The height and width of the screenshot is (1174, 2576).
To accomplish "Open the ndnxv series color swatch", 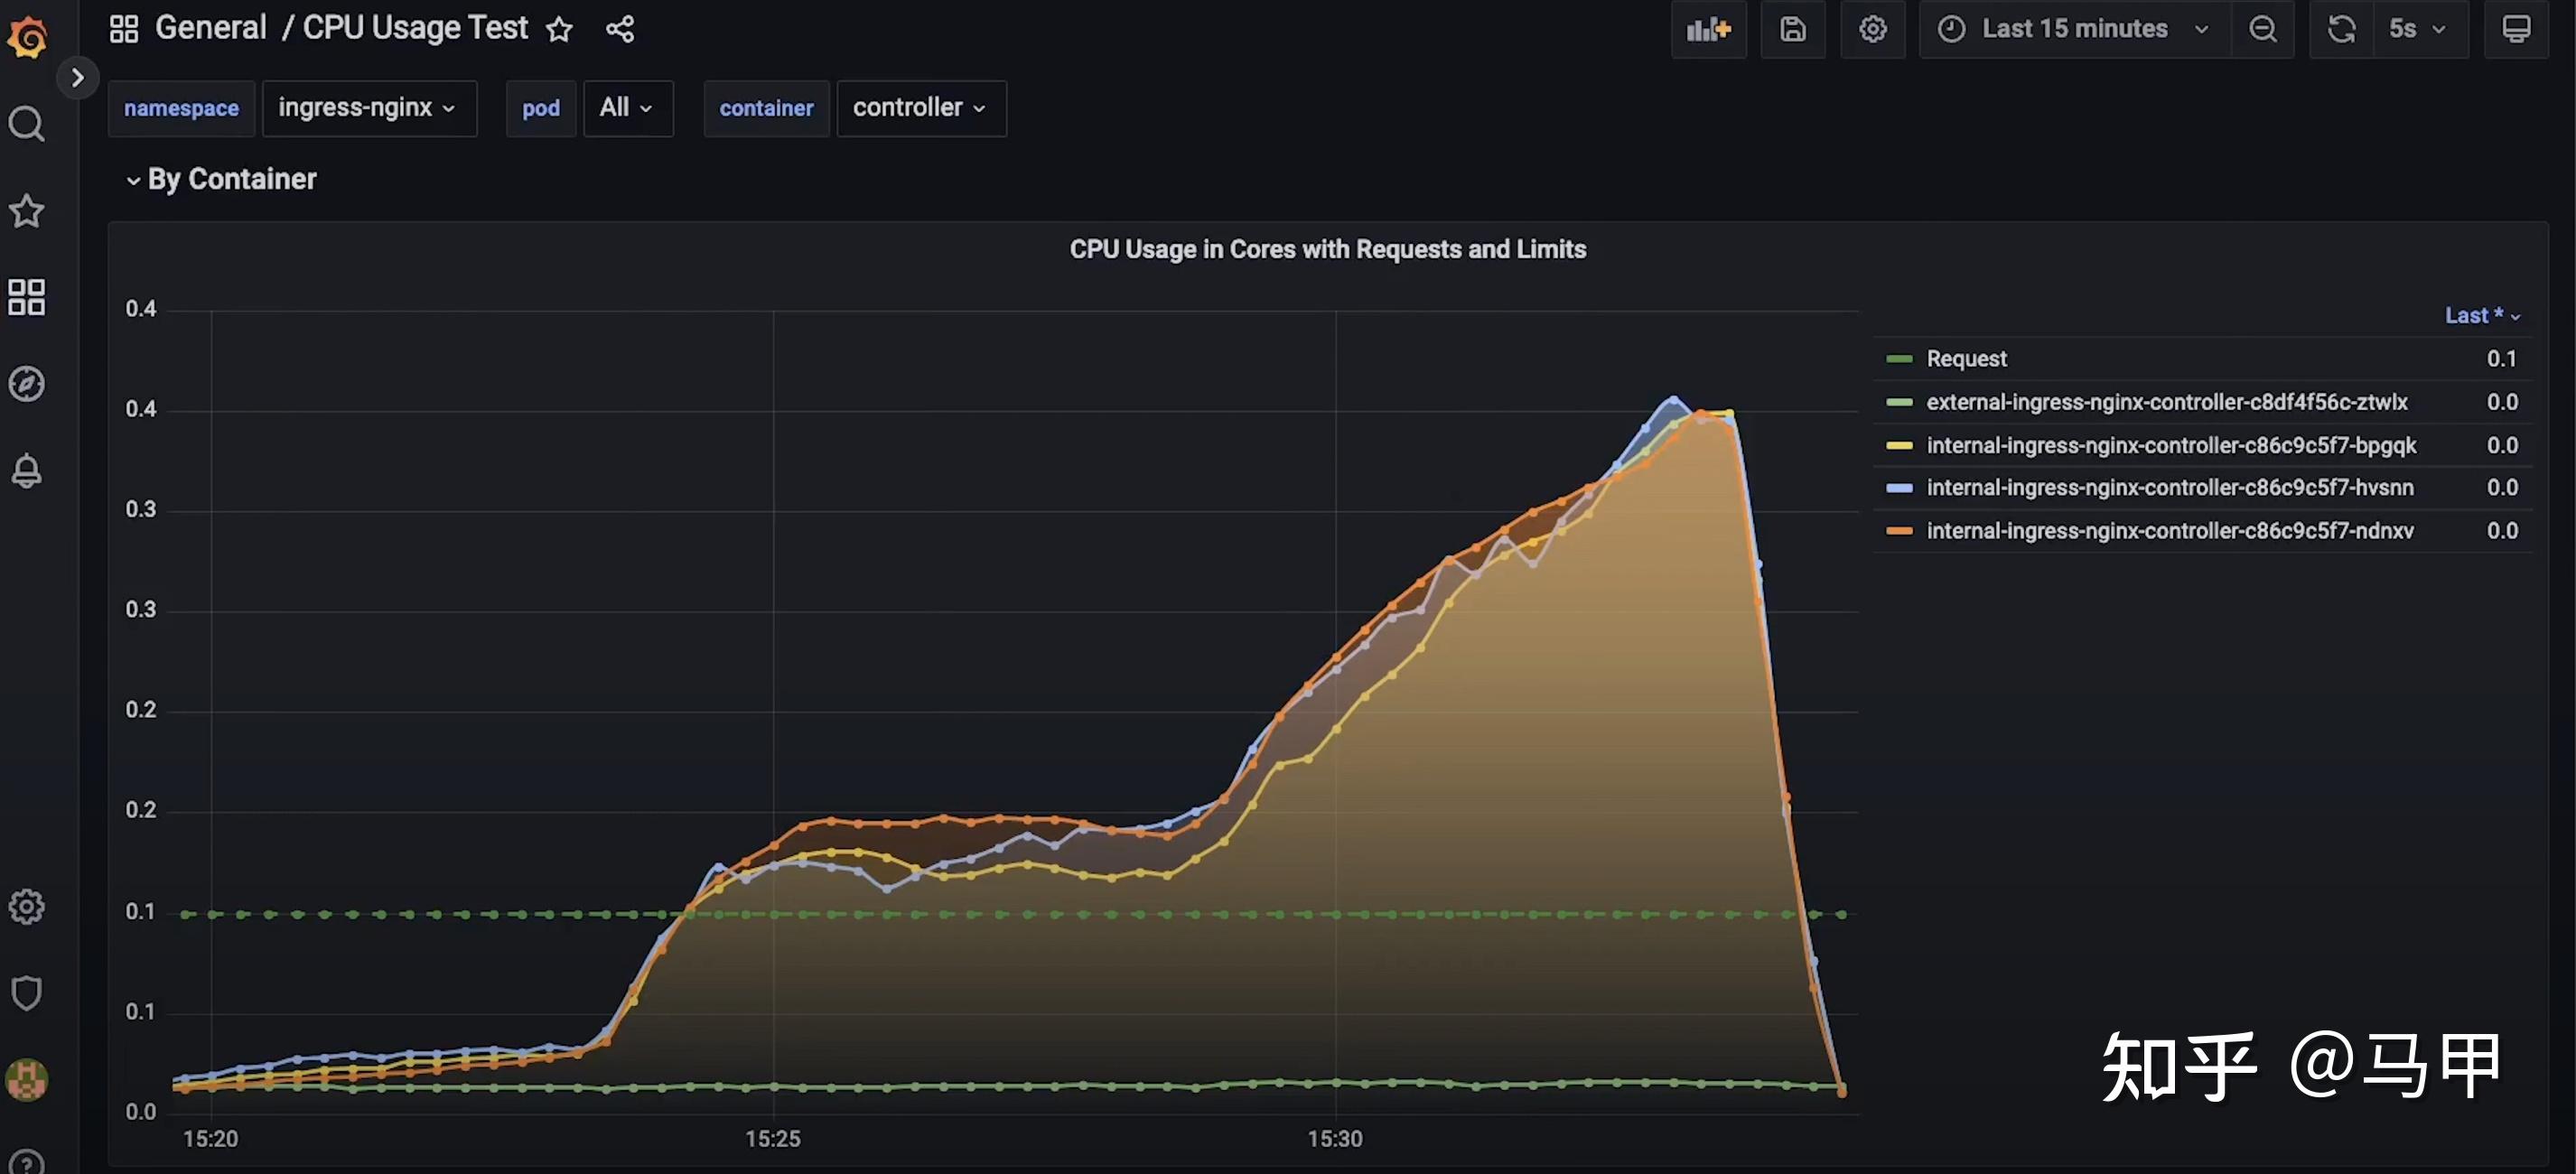I will click(1898, 531).
